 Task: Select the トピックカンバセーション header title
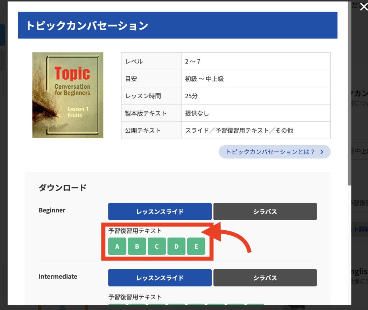coord(87,25)
